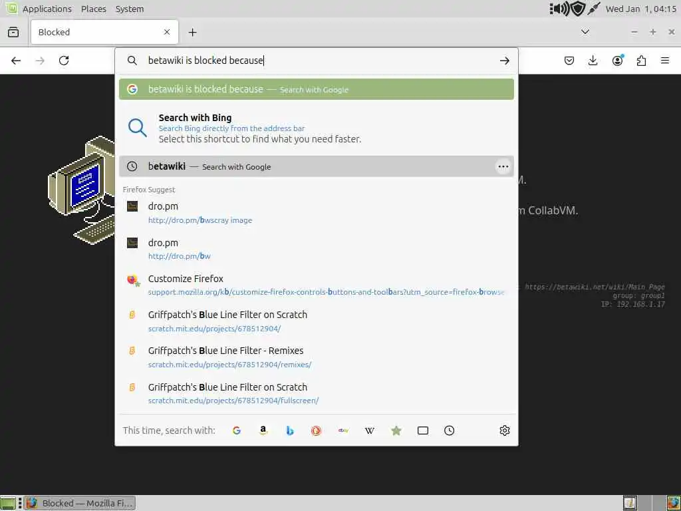
Task: Click the Mint logo menu icon
Action: tap(11, 8)
